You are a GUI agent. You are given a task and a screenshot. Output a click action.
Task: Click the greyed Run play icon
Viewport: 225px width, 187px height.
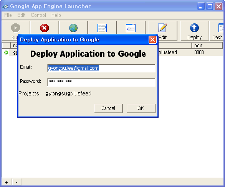(x=15, y=28)
